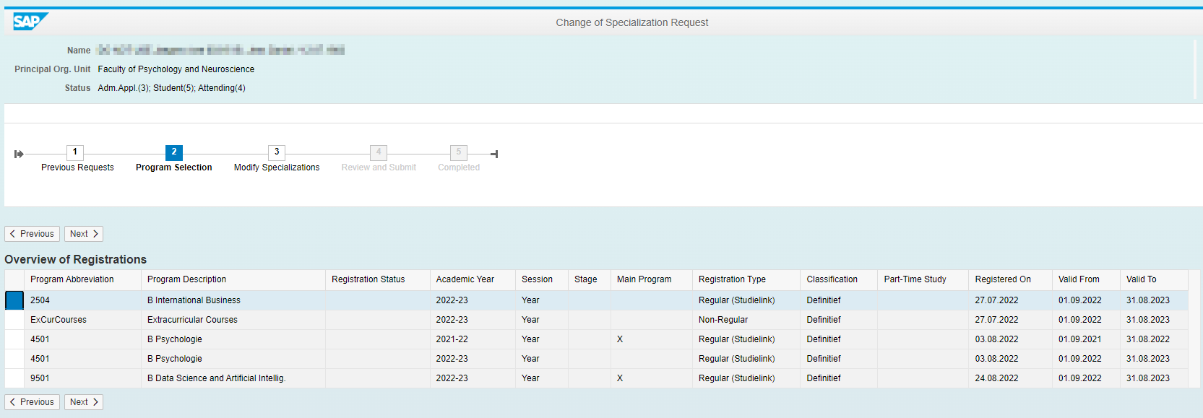1203x418 pixels.
Task: Click the Main Program X in the 2021-22 row
Action: (620, 339)
